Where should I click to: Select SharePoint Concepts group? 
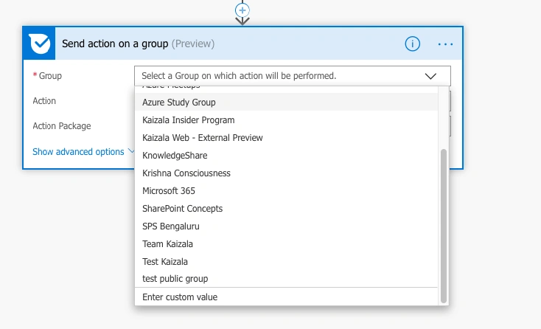coord(287,209)
